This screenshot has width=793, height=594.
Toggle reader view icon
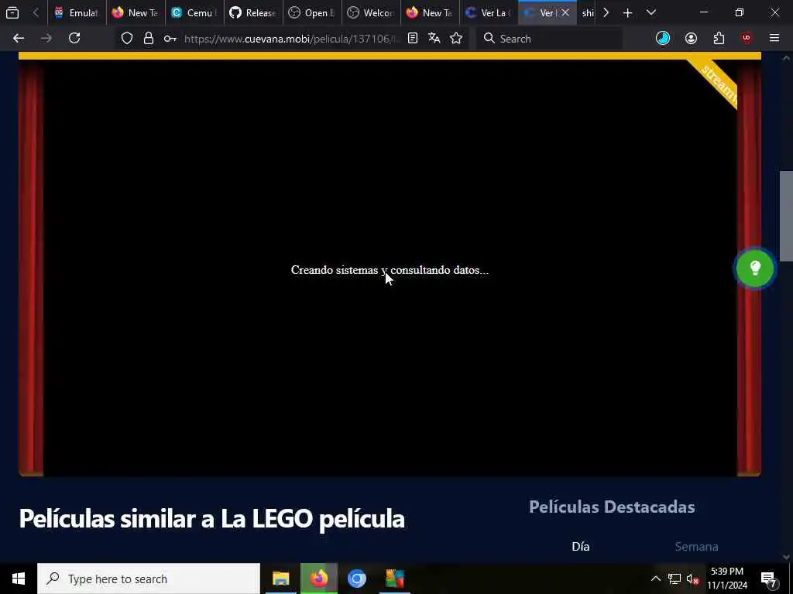click(x=413, y=39)
